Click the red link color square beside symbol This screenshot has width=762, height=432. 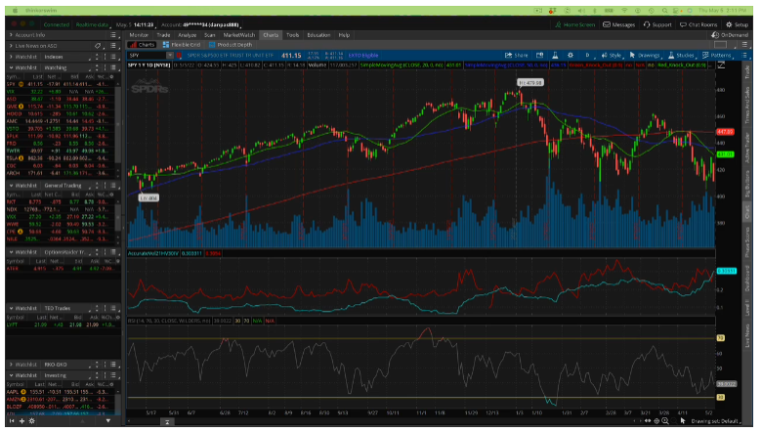pyautogui.click(x=180, y=56)
